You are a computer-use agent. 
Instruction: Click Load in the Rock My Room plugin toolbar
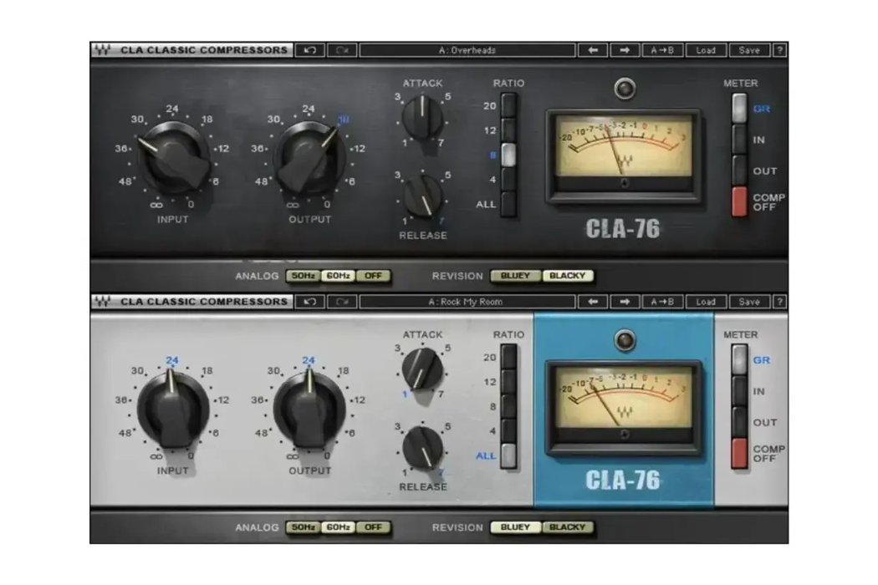tap(706, 302)
